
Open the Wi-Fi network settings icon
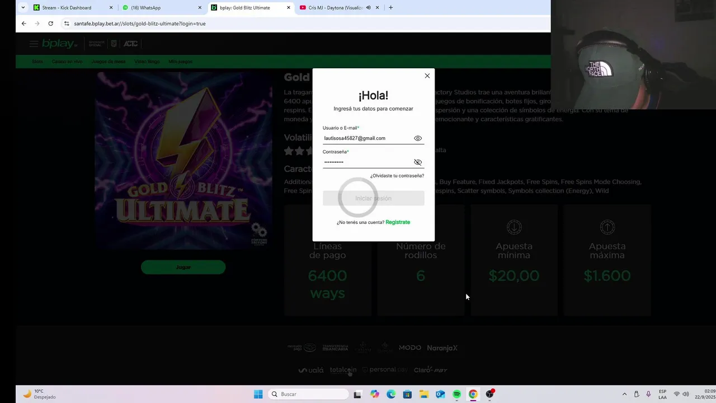(x=676, y=394)
